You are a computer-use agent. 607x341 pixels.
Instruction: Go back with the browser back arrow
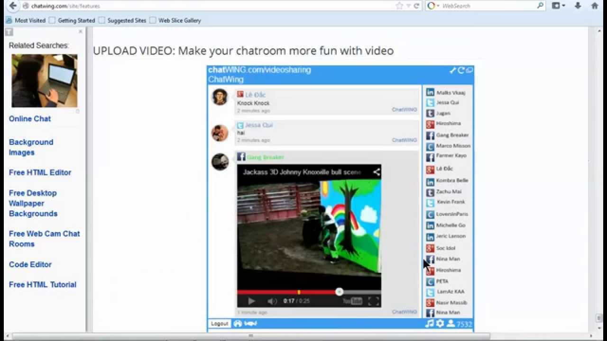coord(13,6)
